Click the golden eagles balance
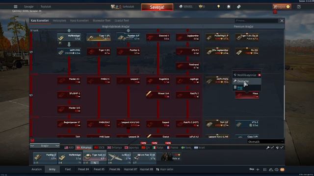The height and width of the screenshot is (176, 314). (202, 6)
